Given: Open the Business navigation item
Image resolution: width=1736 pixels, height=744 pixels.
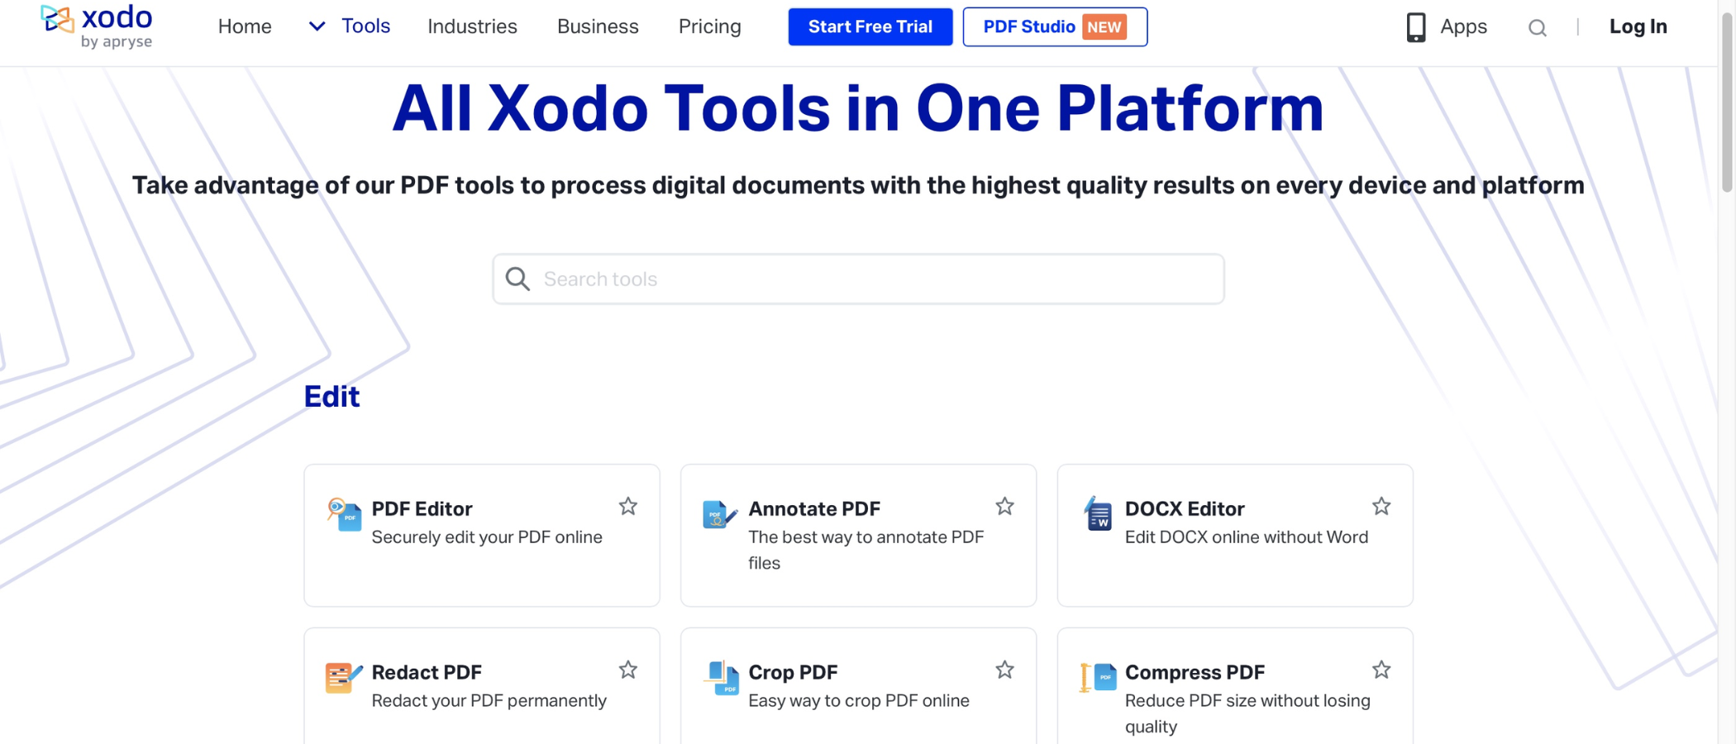Looking at the screenshot, I should pyautogui.click(x=598, y=26).
